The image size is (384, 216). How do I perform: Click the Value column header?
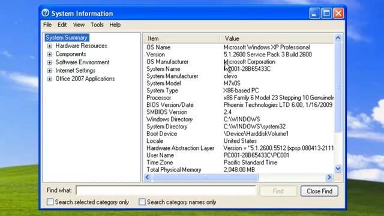[x=277, y=38]
